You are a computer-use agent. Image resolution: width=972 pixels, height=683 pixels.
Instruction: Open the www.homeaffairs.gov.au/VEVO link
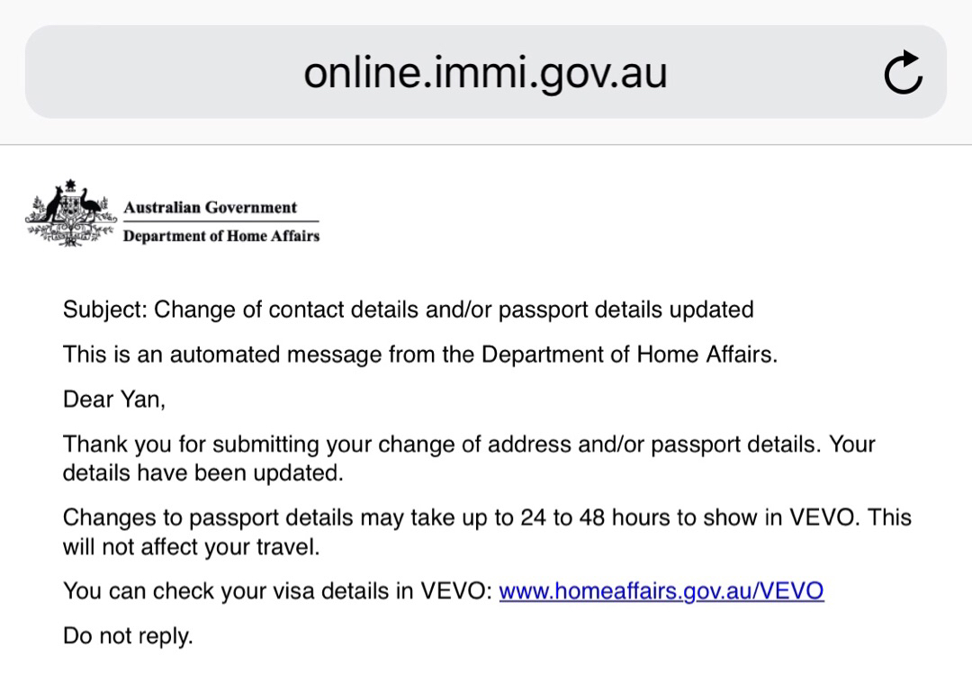click(661, 591)
